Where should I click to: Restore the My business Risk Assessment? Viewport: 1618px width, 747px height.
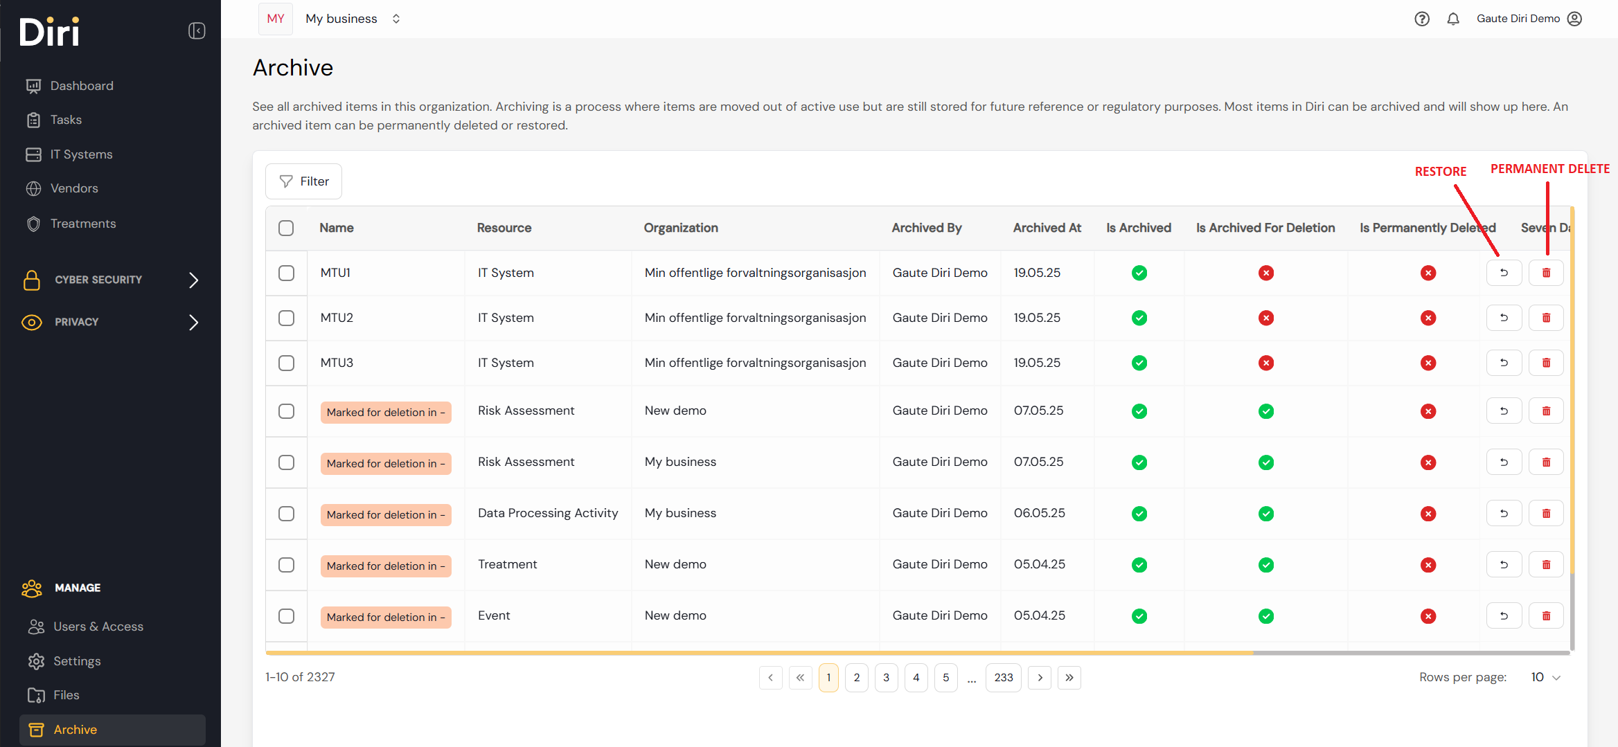[x=1504, y=462]
